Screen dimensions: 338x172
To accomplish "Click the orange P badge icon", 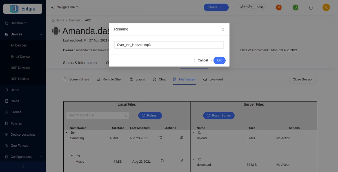I will pyautogui.click(x=279, y=8).
